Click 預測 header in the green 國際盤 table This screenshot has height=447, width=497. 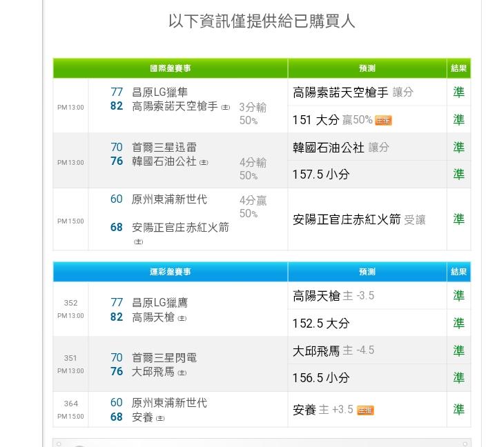(367, 68)
